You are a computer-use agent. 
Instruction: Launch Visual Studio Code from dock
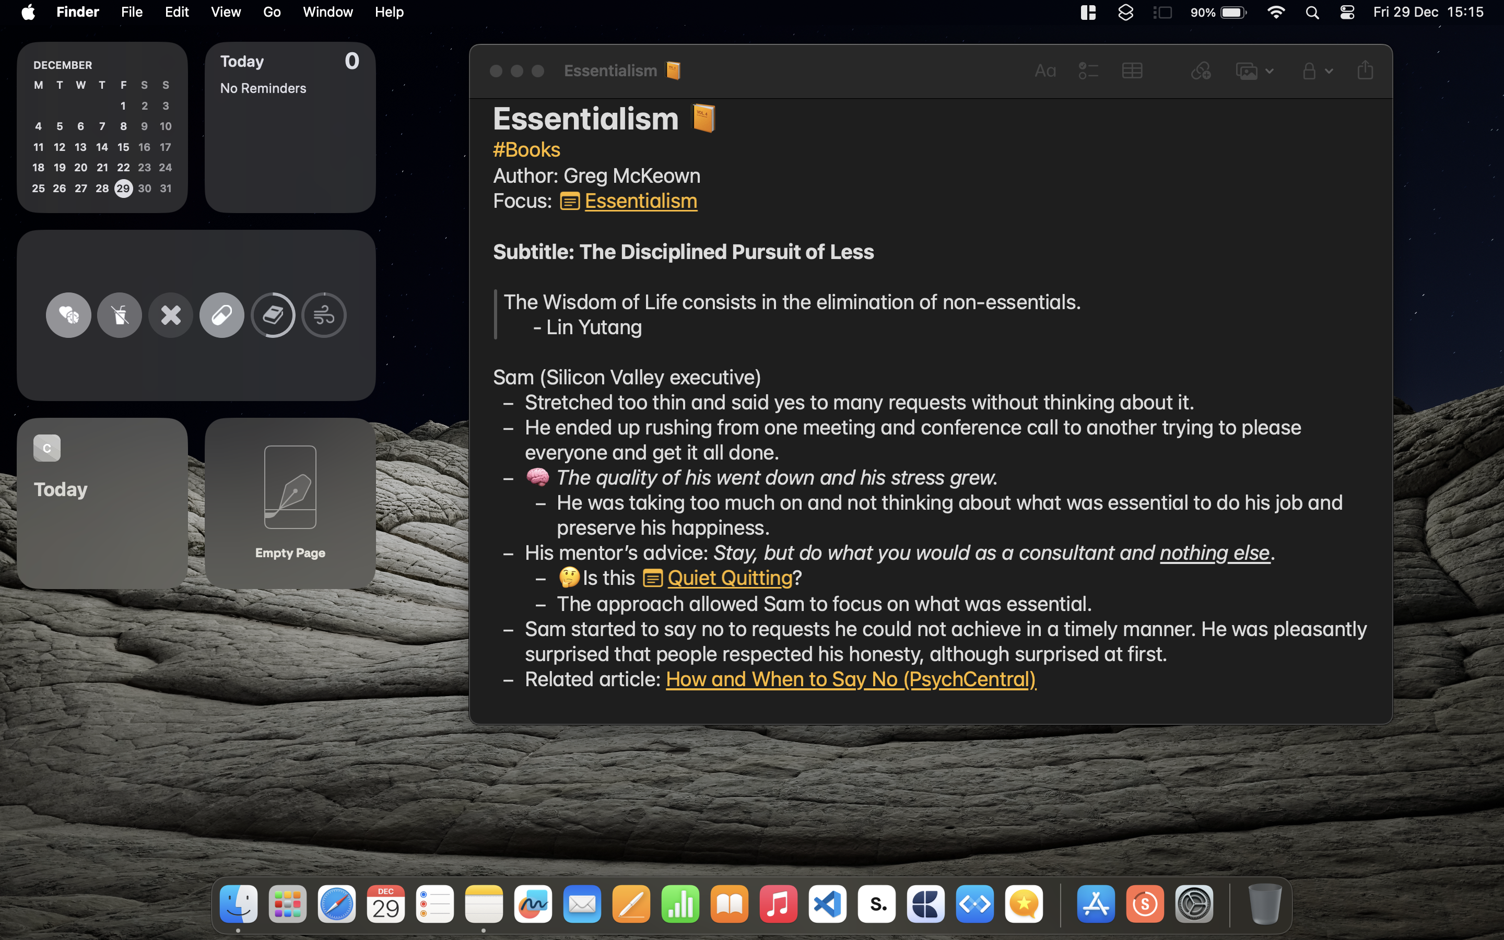827,904
